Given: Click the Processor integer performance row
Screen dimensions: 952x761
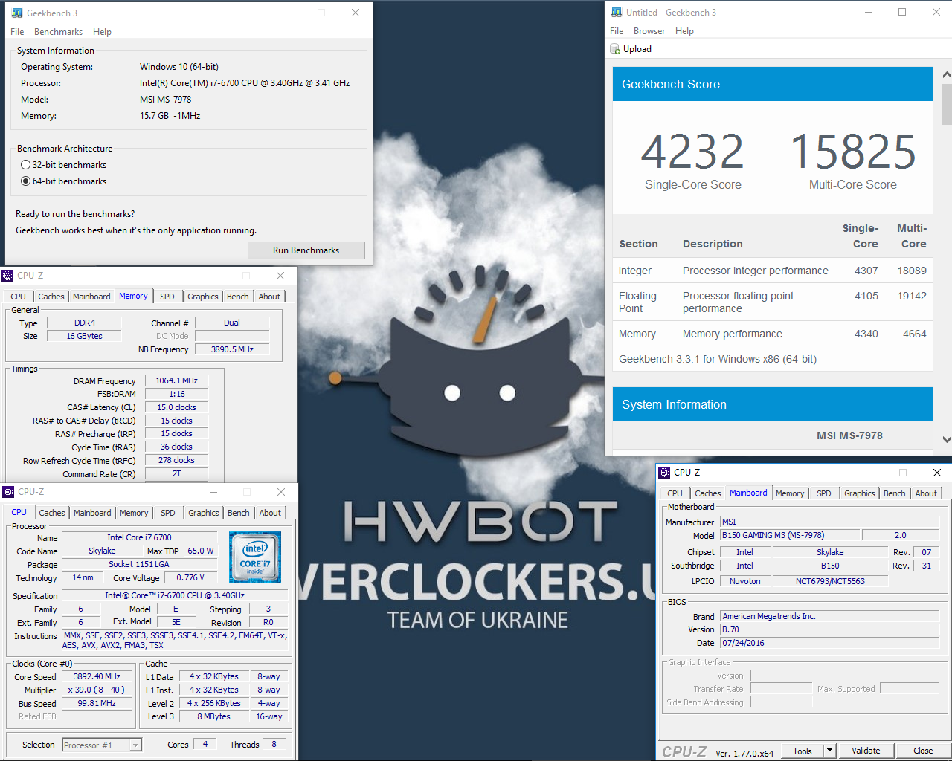Looking at the screenshot, I should click(773, 271).
